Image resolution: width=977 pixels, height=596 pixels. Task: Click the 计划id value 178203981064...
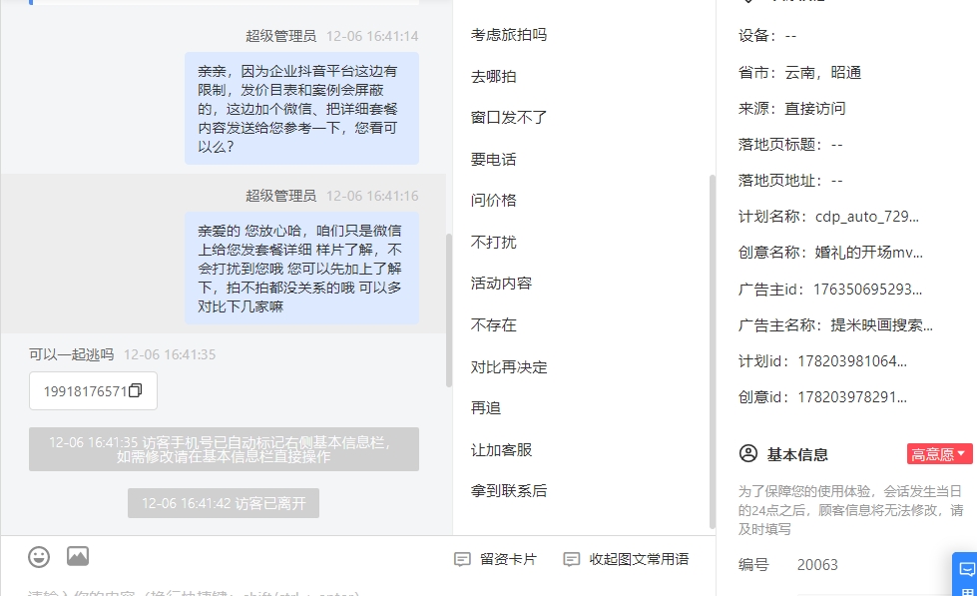(x=852, y=361)
